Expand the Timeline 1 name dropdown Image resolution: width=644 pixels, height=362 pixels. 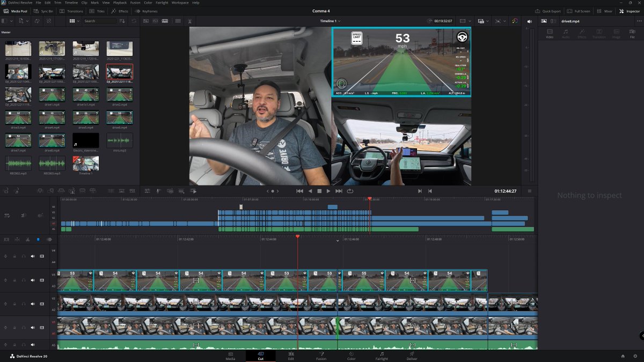click(x=330, y=21)
